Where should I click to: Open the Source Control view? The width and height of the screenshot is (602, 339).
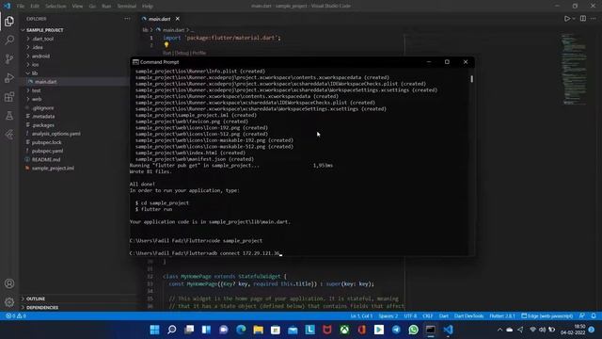click(9, 58)
